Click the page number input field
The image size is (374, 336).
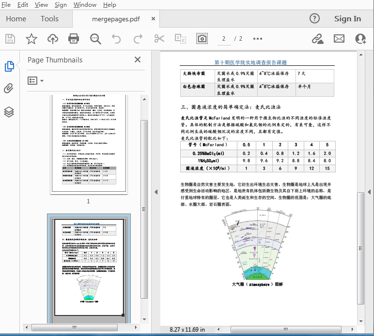point(224,39)
